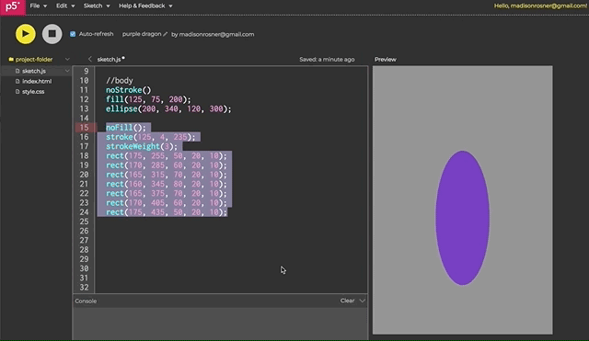Expand the project-folder options arrow

pyautogui.click(x=67, y=59)
